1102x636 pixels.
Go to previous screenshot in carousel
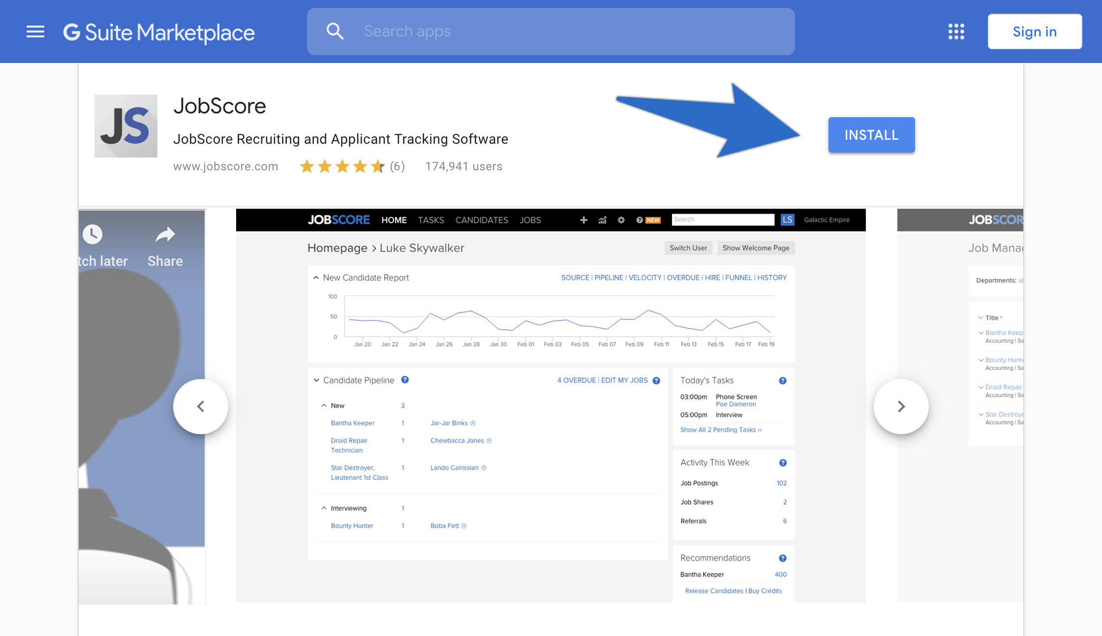tap(201, 407)
